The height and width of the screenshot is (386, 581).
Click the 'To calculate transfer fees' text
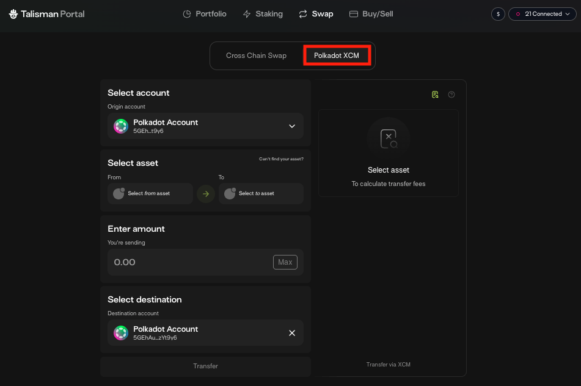(389, 184)
